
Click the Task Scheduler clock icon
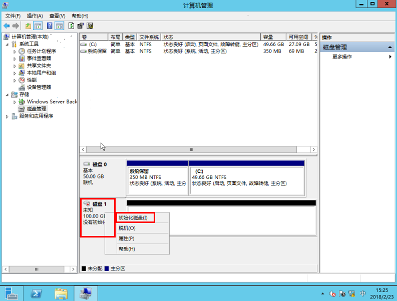point(22,51)
